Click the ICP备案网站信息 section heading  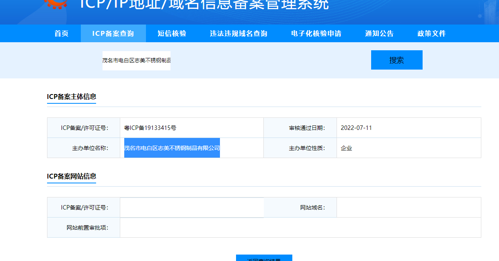coord(72,176)
